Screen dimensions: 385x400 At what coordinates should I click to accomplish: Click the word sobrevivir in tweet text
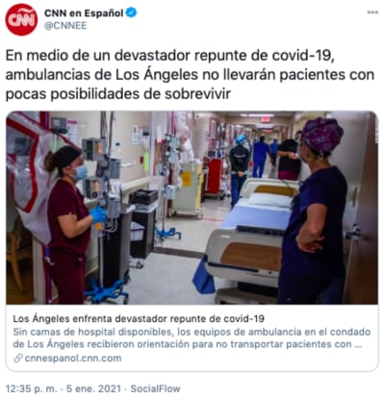point(198,94)
